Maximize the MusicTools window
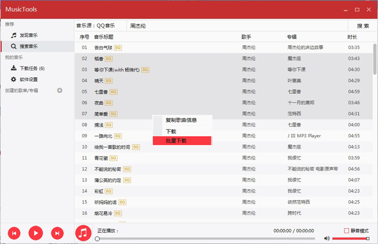 [x=357, y=9]
